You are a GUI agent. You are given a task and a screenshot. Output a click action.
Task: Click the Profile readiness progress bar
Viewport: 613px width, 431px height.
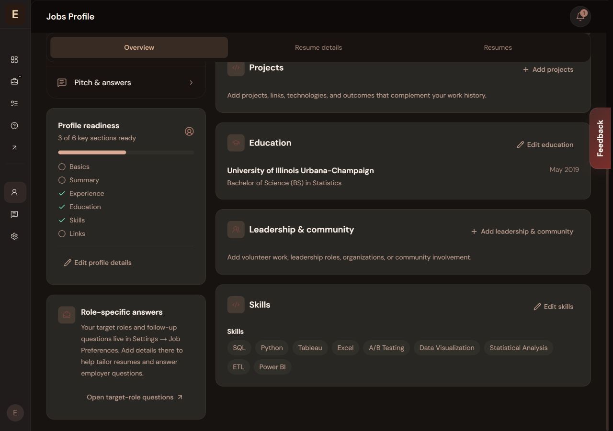(x=126, y=153)
